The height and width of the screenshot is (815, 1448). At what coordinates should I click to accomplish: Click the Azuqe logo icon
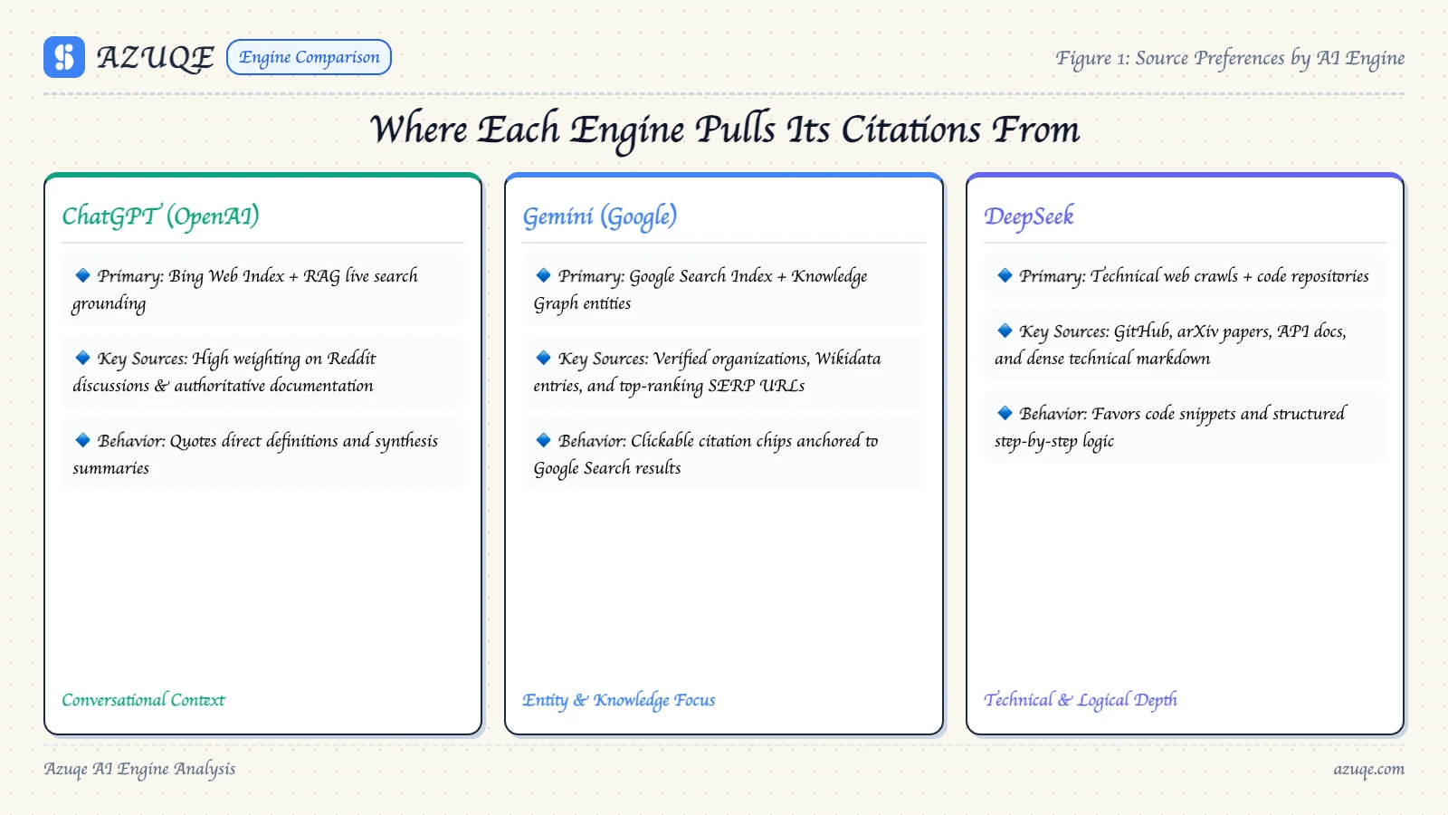(64, 57)
